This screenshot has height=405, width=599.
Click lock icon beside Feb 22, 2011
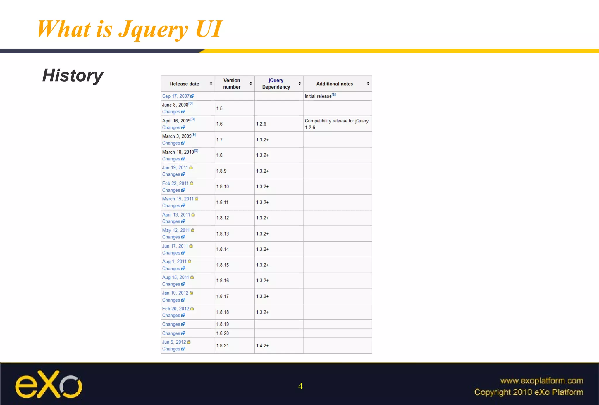192,183
